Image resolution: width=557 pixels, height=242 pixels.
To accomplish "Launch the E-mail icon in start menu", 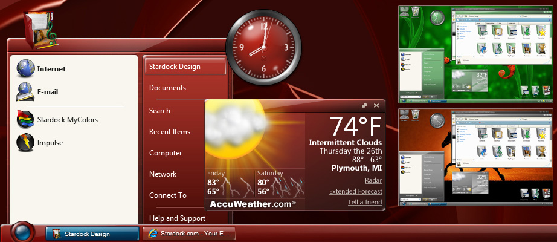I will (x=25, y=92).
